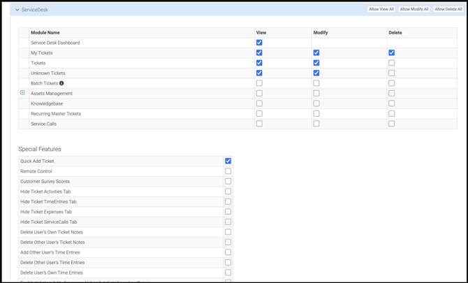The height and width of the screenshot is (283, 468).
Task: Enable Delete for Service Calls
Action: pos(392,124)
